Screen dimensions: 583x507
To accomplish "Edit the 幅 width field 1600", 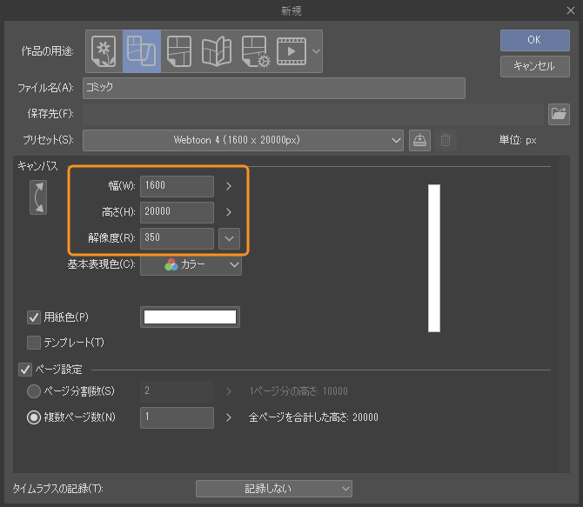I will pyautogui.click(x=177, y=186).
